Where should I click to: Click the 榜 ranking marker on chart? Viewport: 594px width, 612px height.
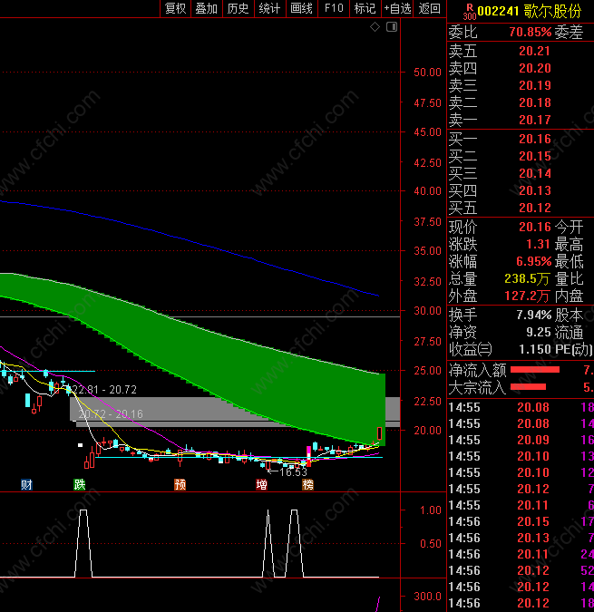click(x=308, y=485)
